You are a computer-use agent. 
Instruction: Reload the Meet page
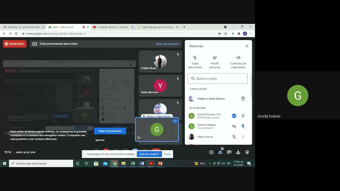click(16, 34)
